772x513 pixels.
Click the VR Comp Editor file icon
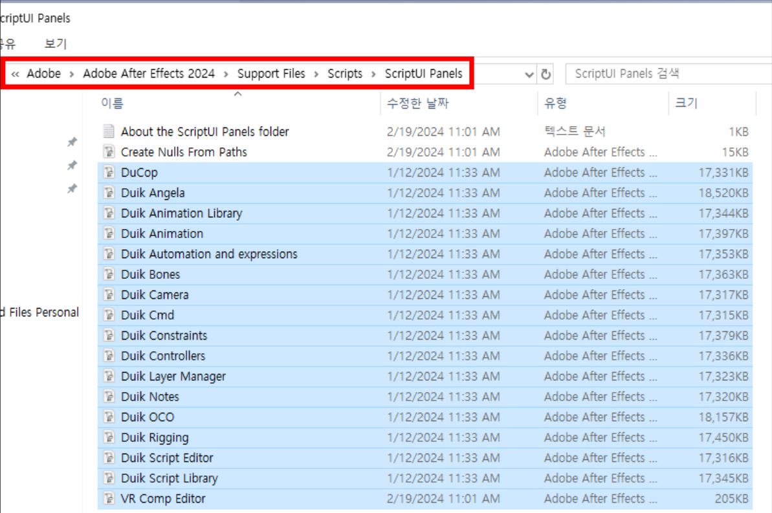tap(109, 498)
